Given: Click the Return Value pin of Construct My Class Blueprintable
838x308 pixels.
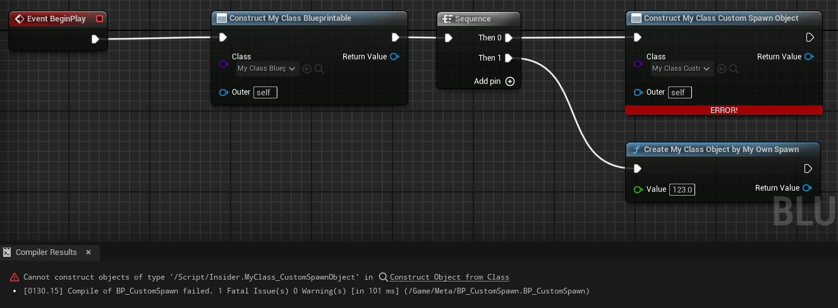Looking at the screenshot, I should pyautogui.click(x=394, y=57).
